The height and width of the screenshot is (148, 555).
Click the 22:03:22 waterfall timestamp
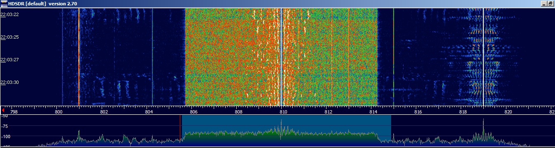tap(10, 14)
